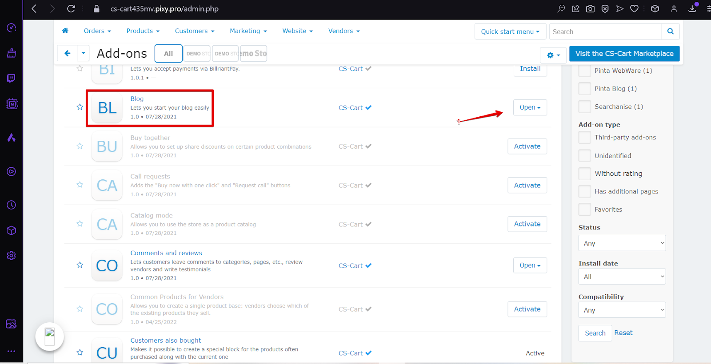711x364 pixels.
Task: Open the Compatibility dropdown
Action: [x=622, y=310]
